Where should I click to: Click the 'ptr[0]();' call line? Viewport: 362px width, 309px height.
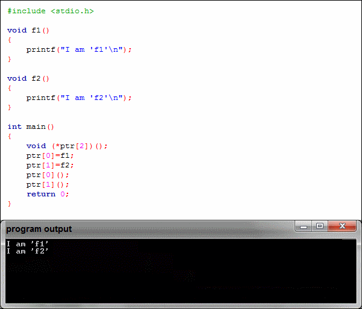48,175
